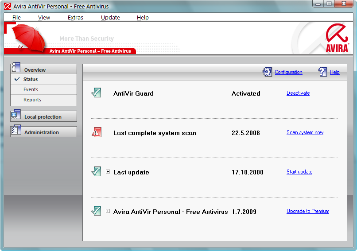Open the Help menu
357x251 pixels.
click(x=143, y=18)
